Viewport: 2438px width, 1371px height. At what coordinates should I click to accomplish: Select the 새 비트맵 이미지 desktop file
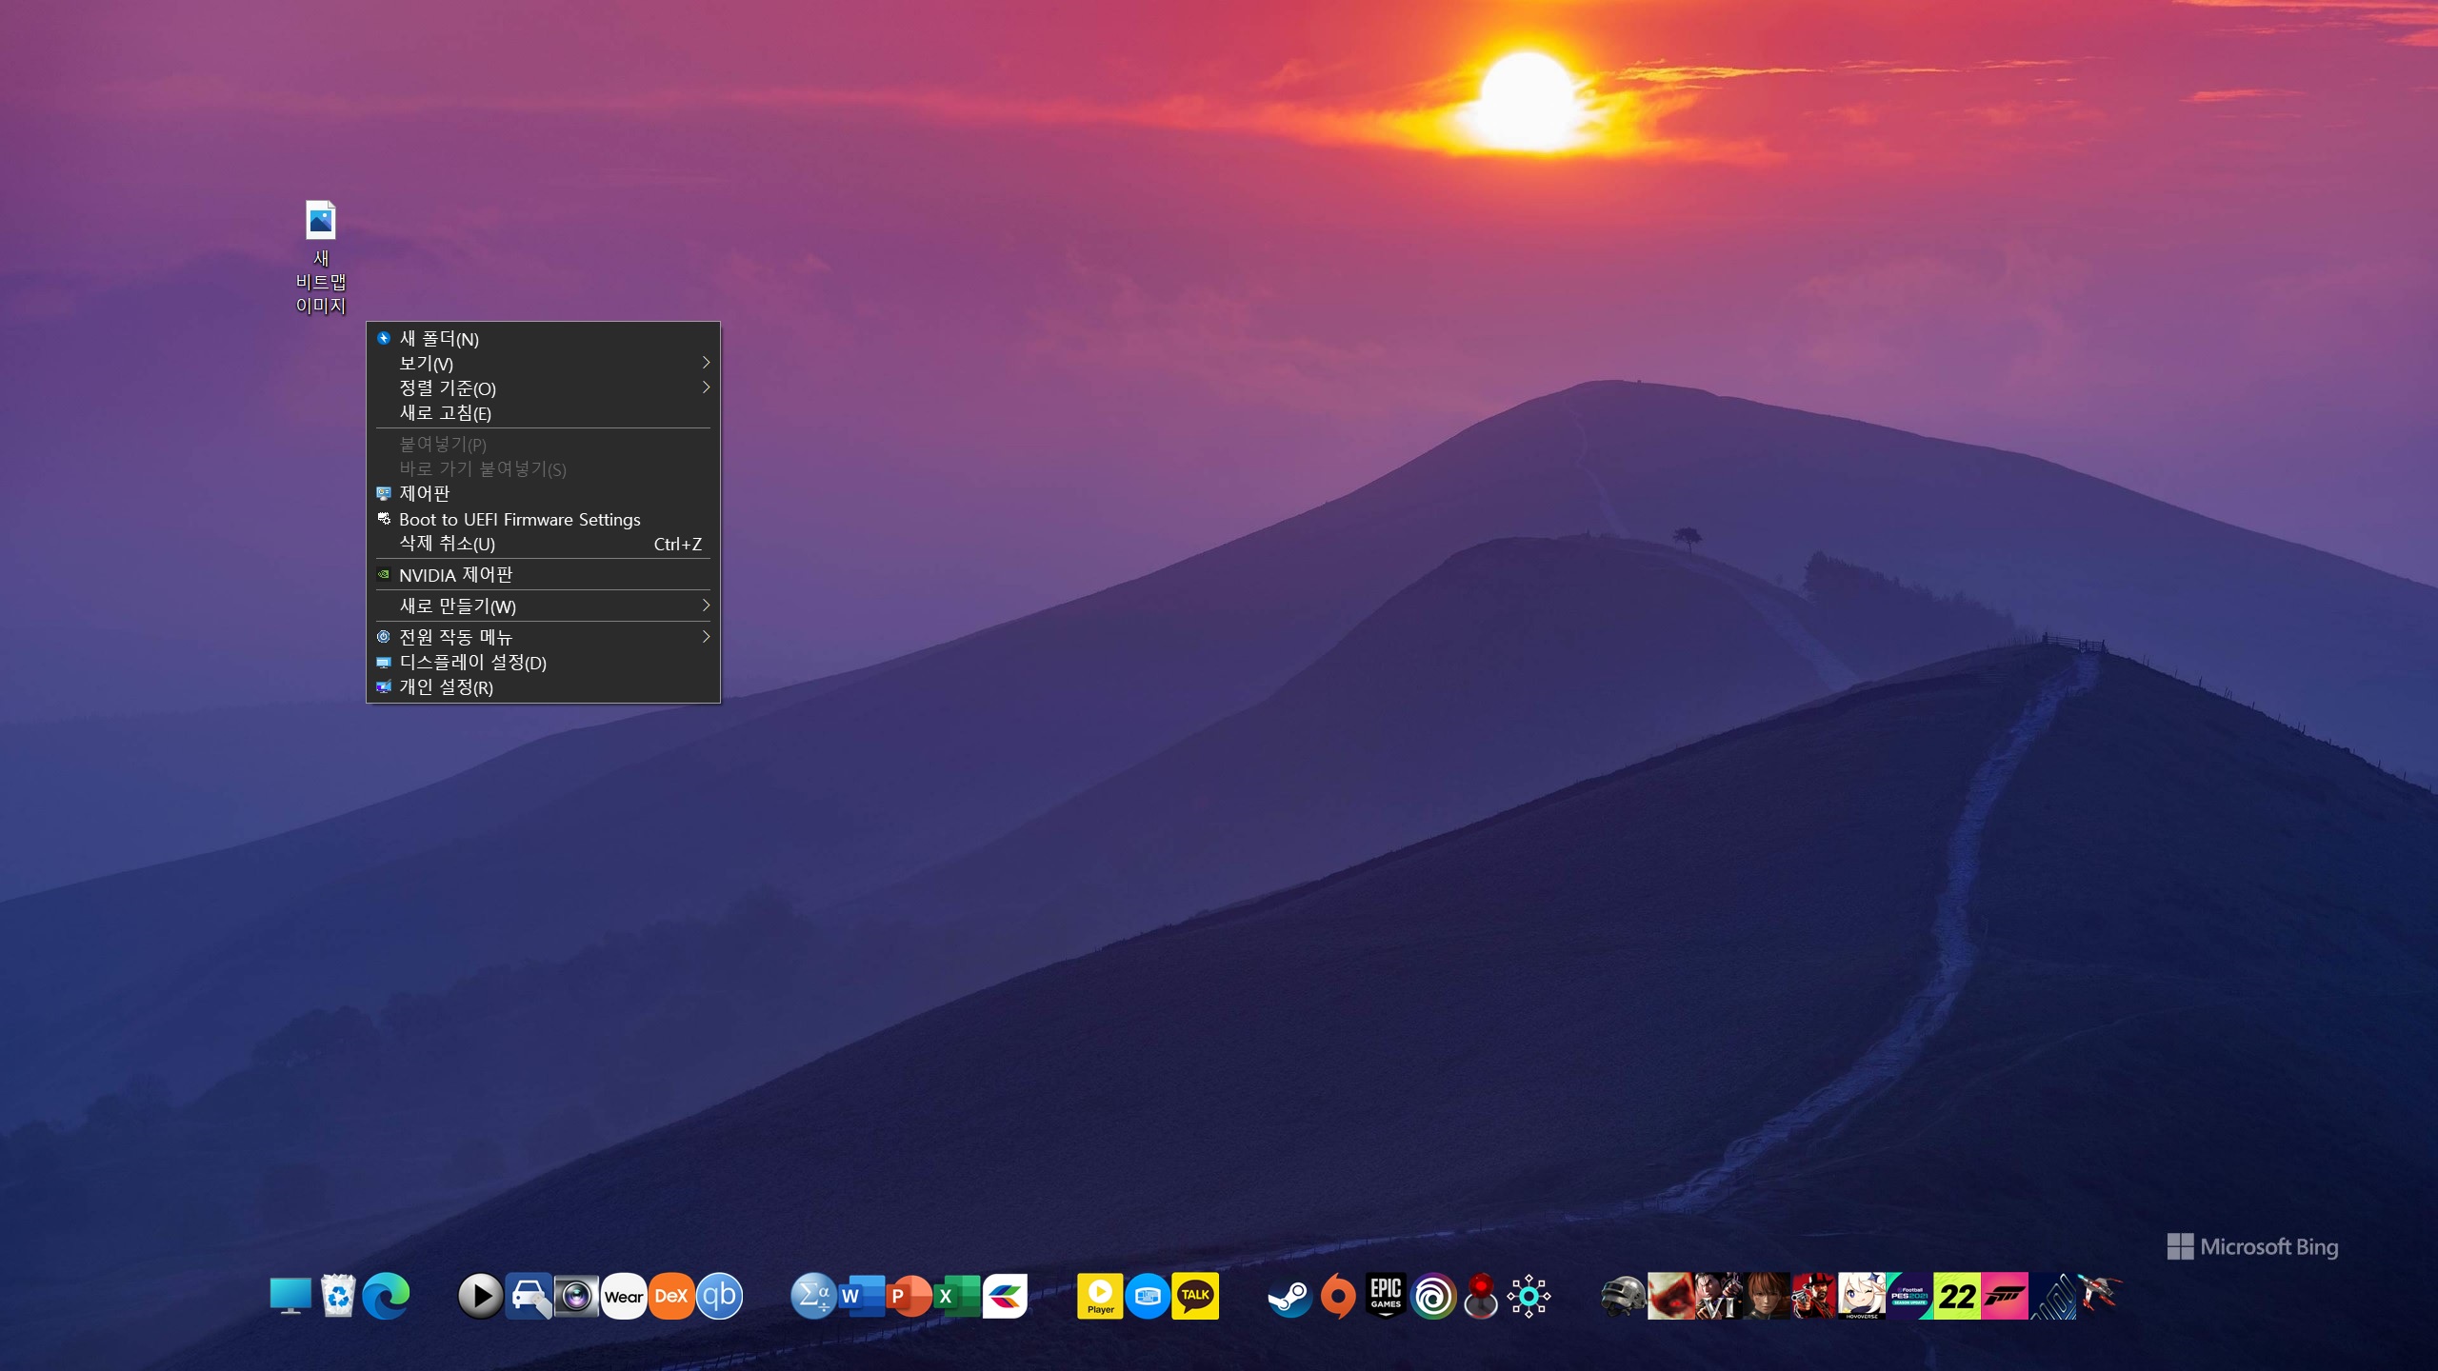321,257
